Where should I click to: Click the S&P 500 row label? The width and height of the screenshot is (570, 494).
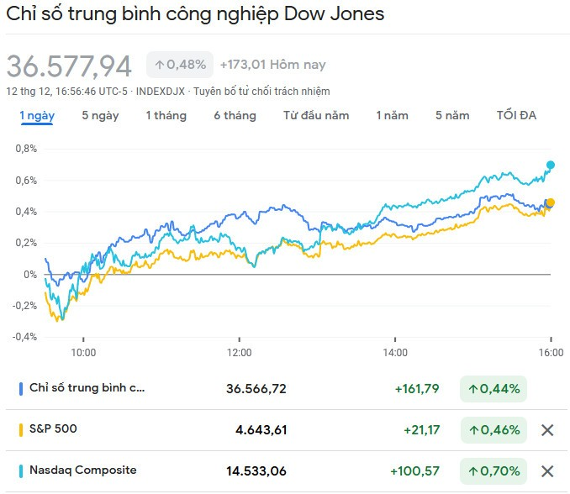click(53, 429)
